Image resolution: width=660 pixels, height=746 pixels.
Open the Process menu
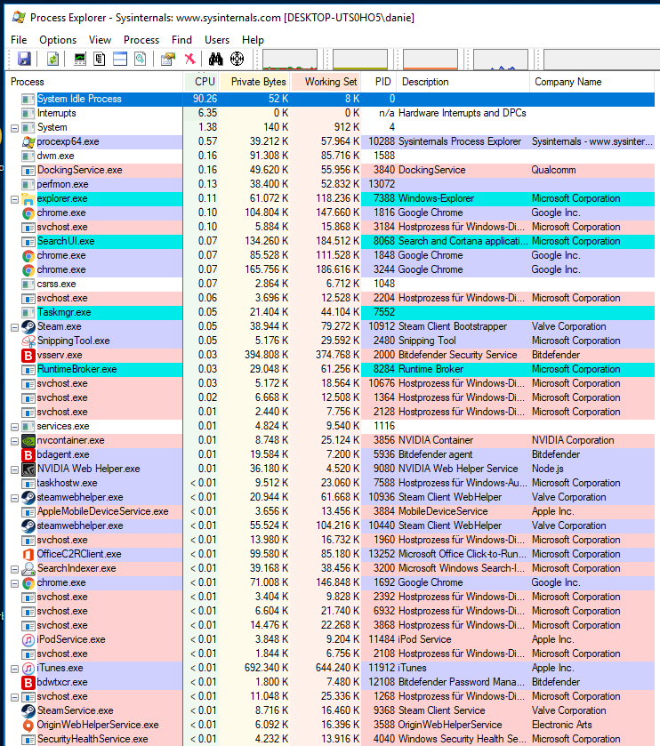click(x=141, y=40)
